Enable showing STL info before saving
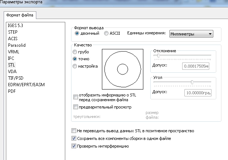This screenshot has width=228, height=160. 76,97
